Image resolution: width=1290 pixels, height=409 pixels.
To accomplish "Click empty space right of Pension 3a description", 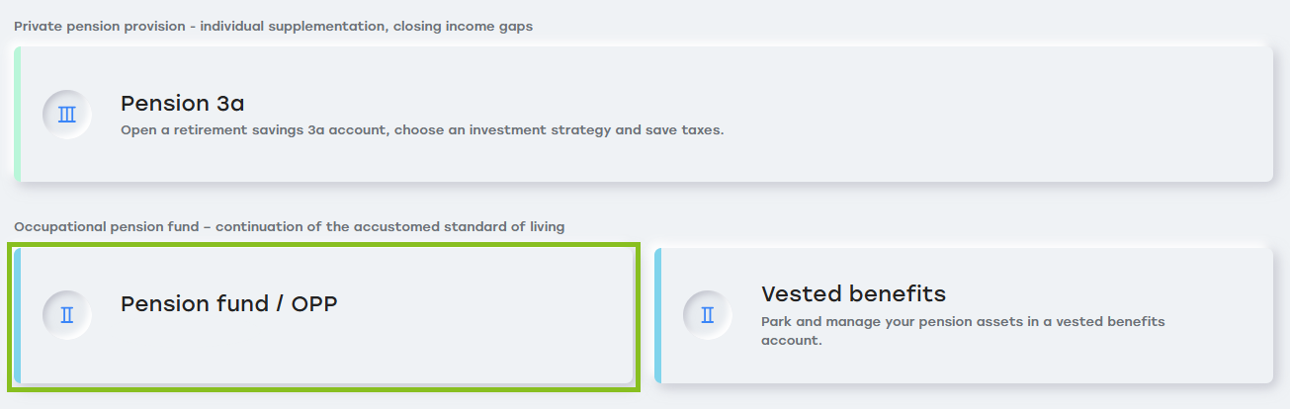I will click(989, 129).
